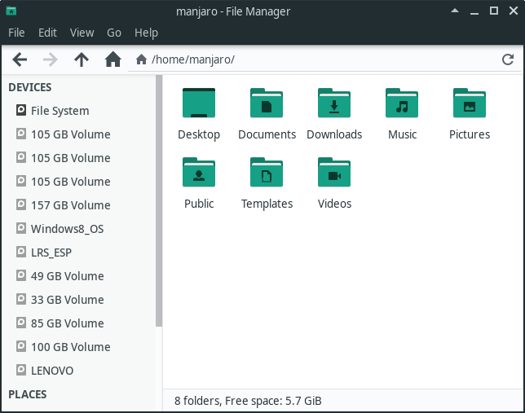This screenshot has height=413, width=525.
Task: Open the Downloads folder
Action: point(334,104)
